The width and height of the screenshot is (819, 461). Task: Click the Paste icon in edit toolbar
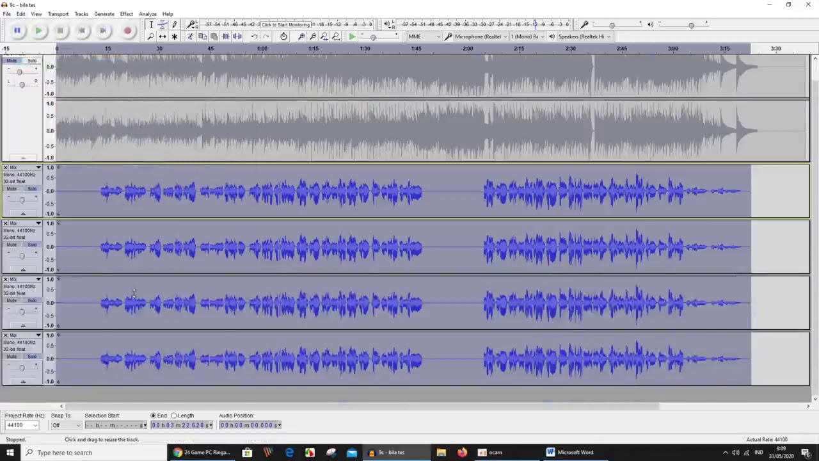[x=214, y=36]
